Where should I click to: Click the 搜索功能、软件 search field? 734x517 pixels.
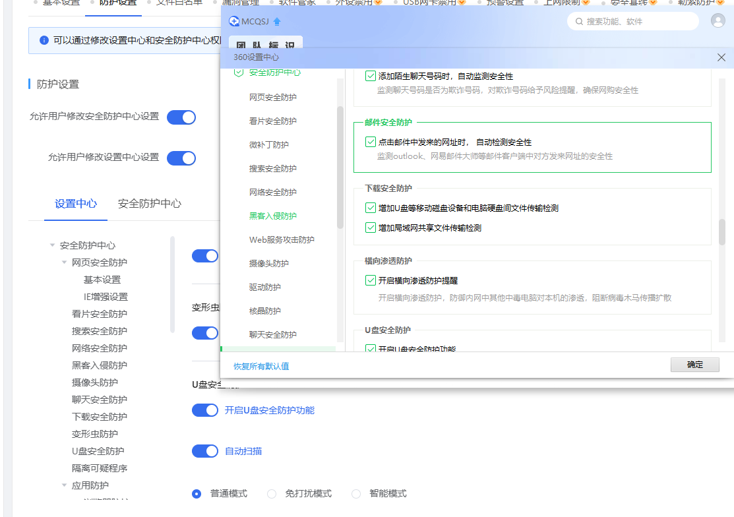[636, 22]
